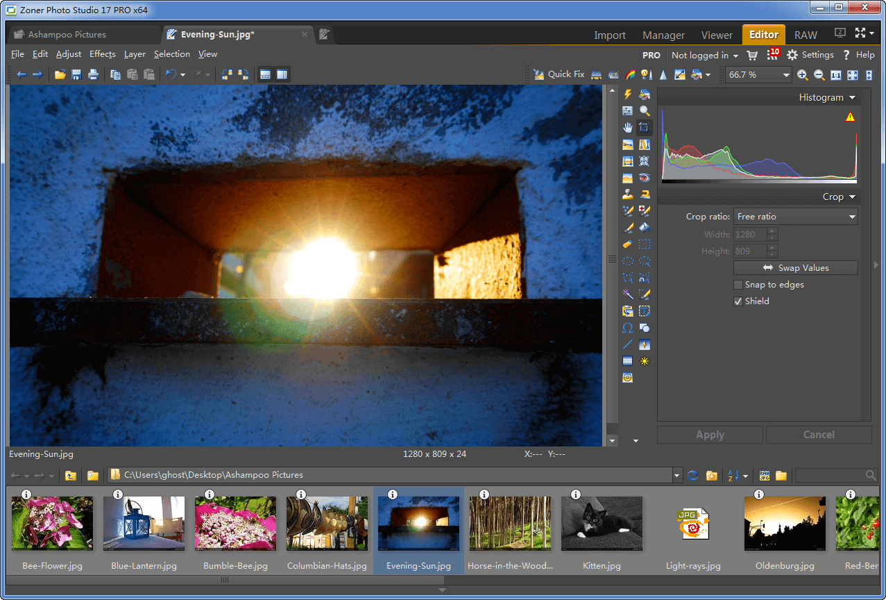Enable the Snap to edges checkbox
The image size is (886, 600).
(x=738, y=285)
